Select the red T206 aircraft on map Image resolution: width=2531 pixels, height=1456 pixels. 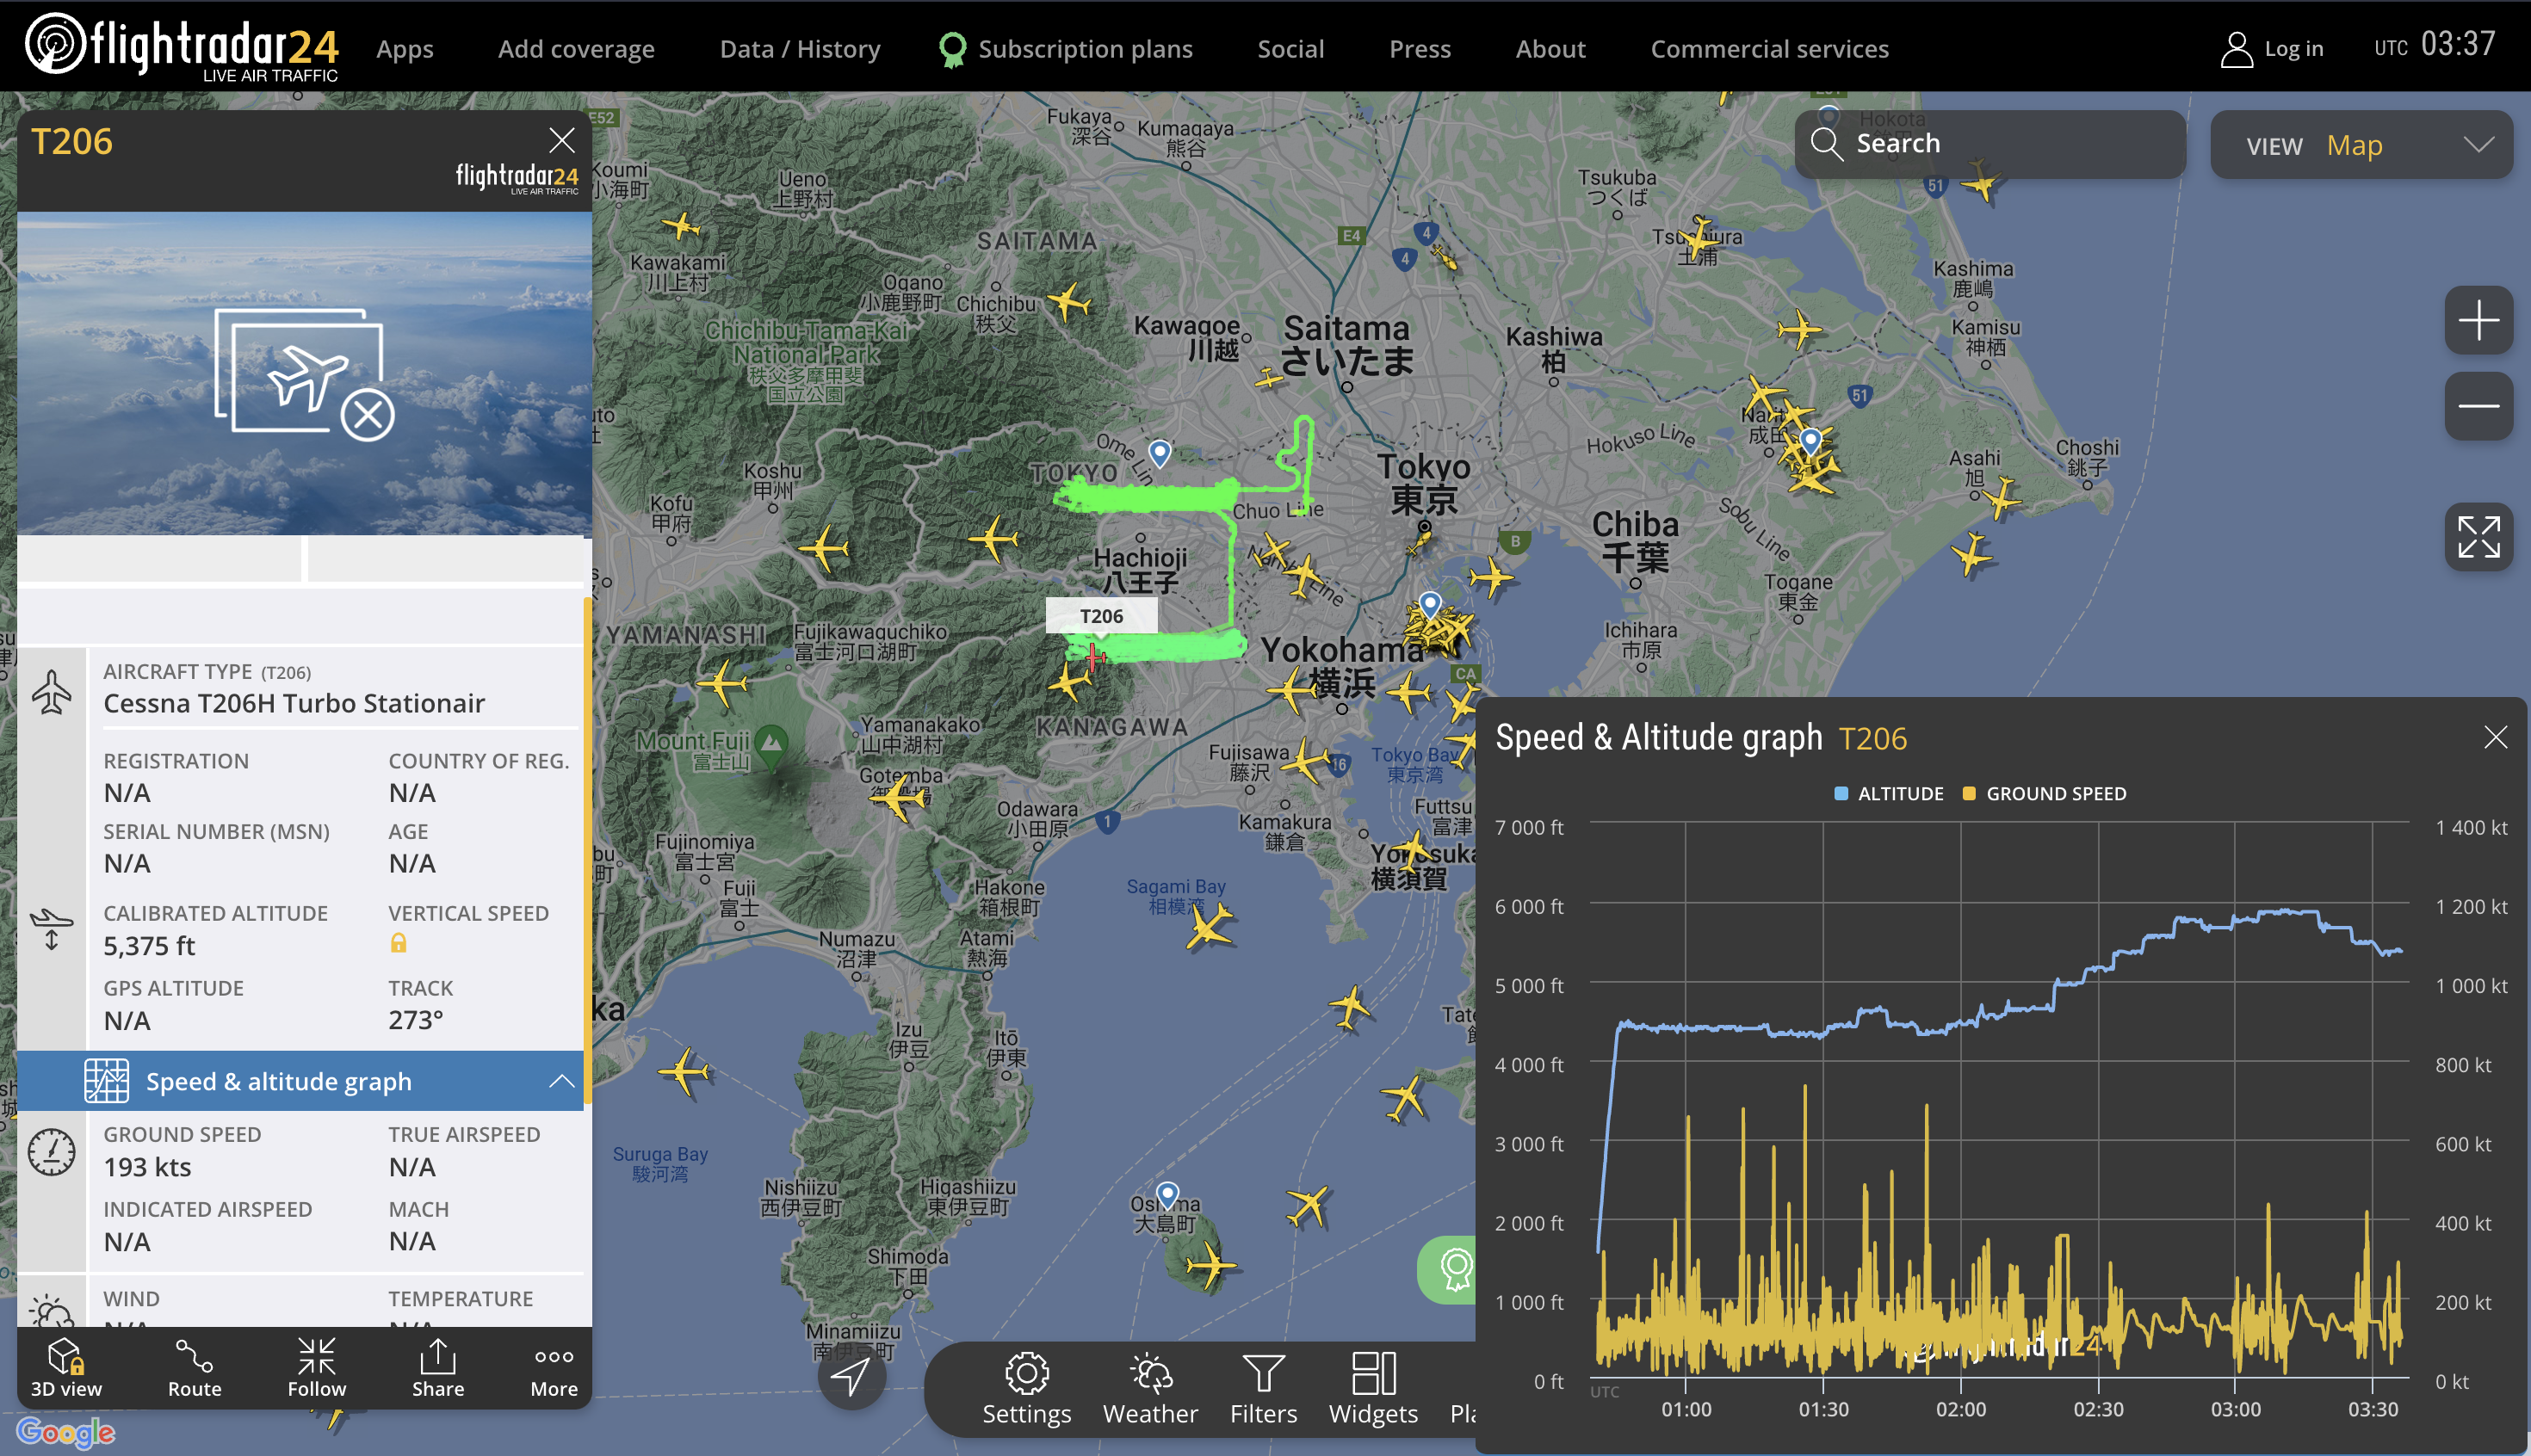click(x=1093, y=656)
